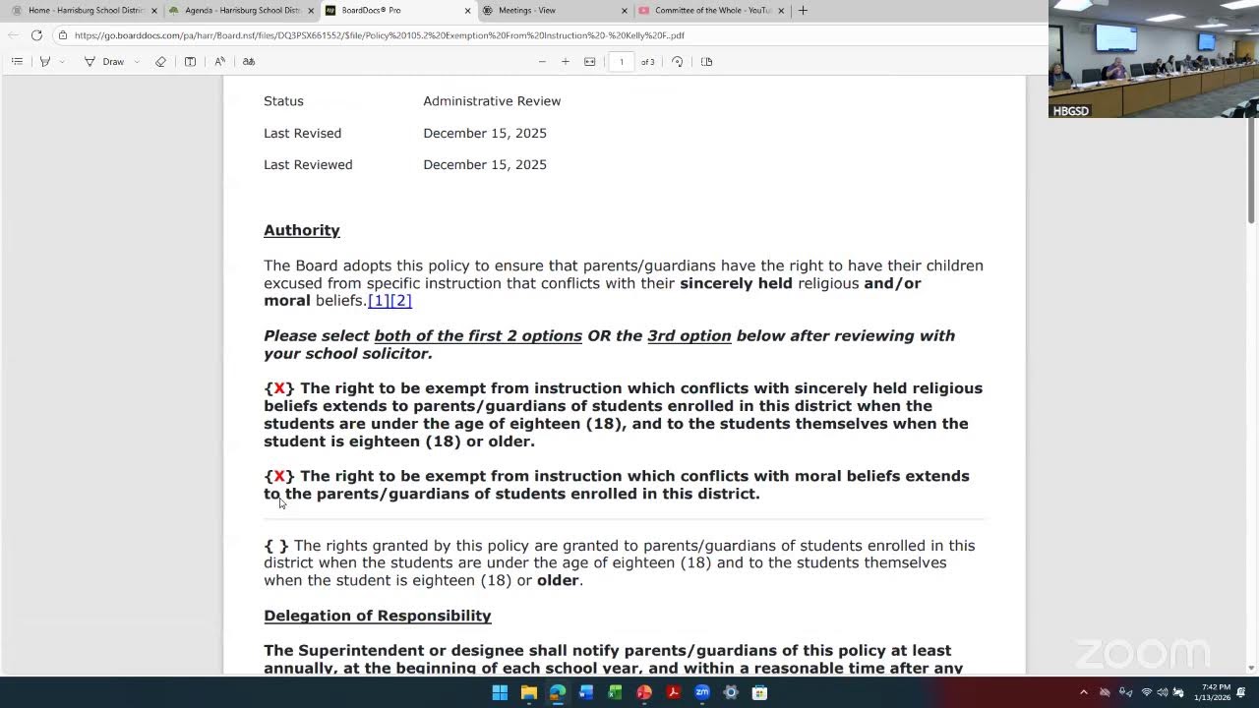Open the Windows Start menu
This screenshot has height=708, width=1259.
click(x=500, y=692)
